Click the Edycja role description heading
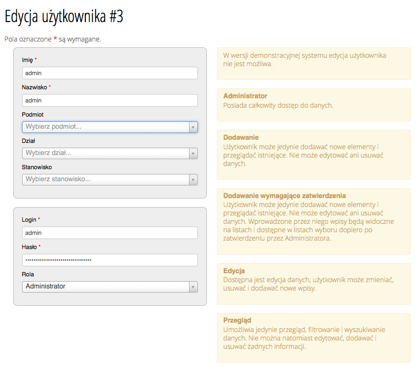This screenshot has width=418, height=372. pos(234,271)
